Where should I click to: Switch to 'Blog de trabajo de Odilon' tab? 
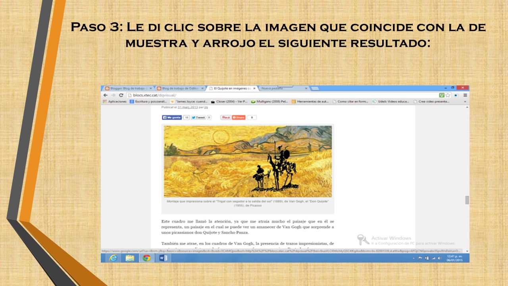[181, 88]
